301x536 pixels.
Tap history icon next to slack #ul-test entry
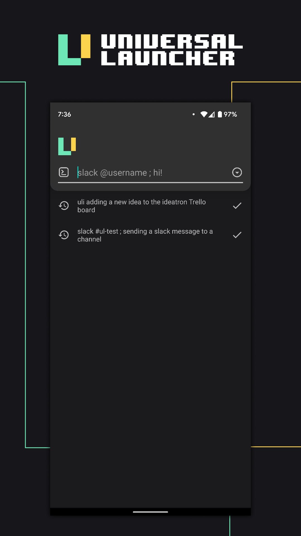(x=64, y=235)
